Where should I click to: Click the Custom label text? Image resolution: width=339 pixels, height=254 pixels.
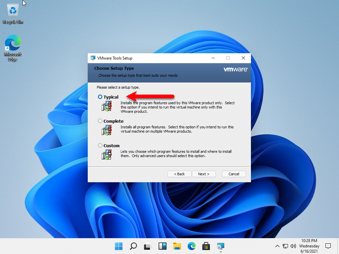click(x=112, y=146)
